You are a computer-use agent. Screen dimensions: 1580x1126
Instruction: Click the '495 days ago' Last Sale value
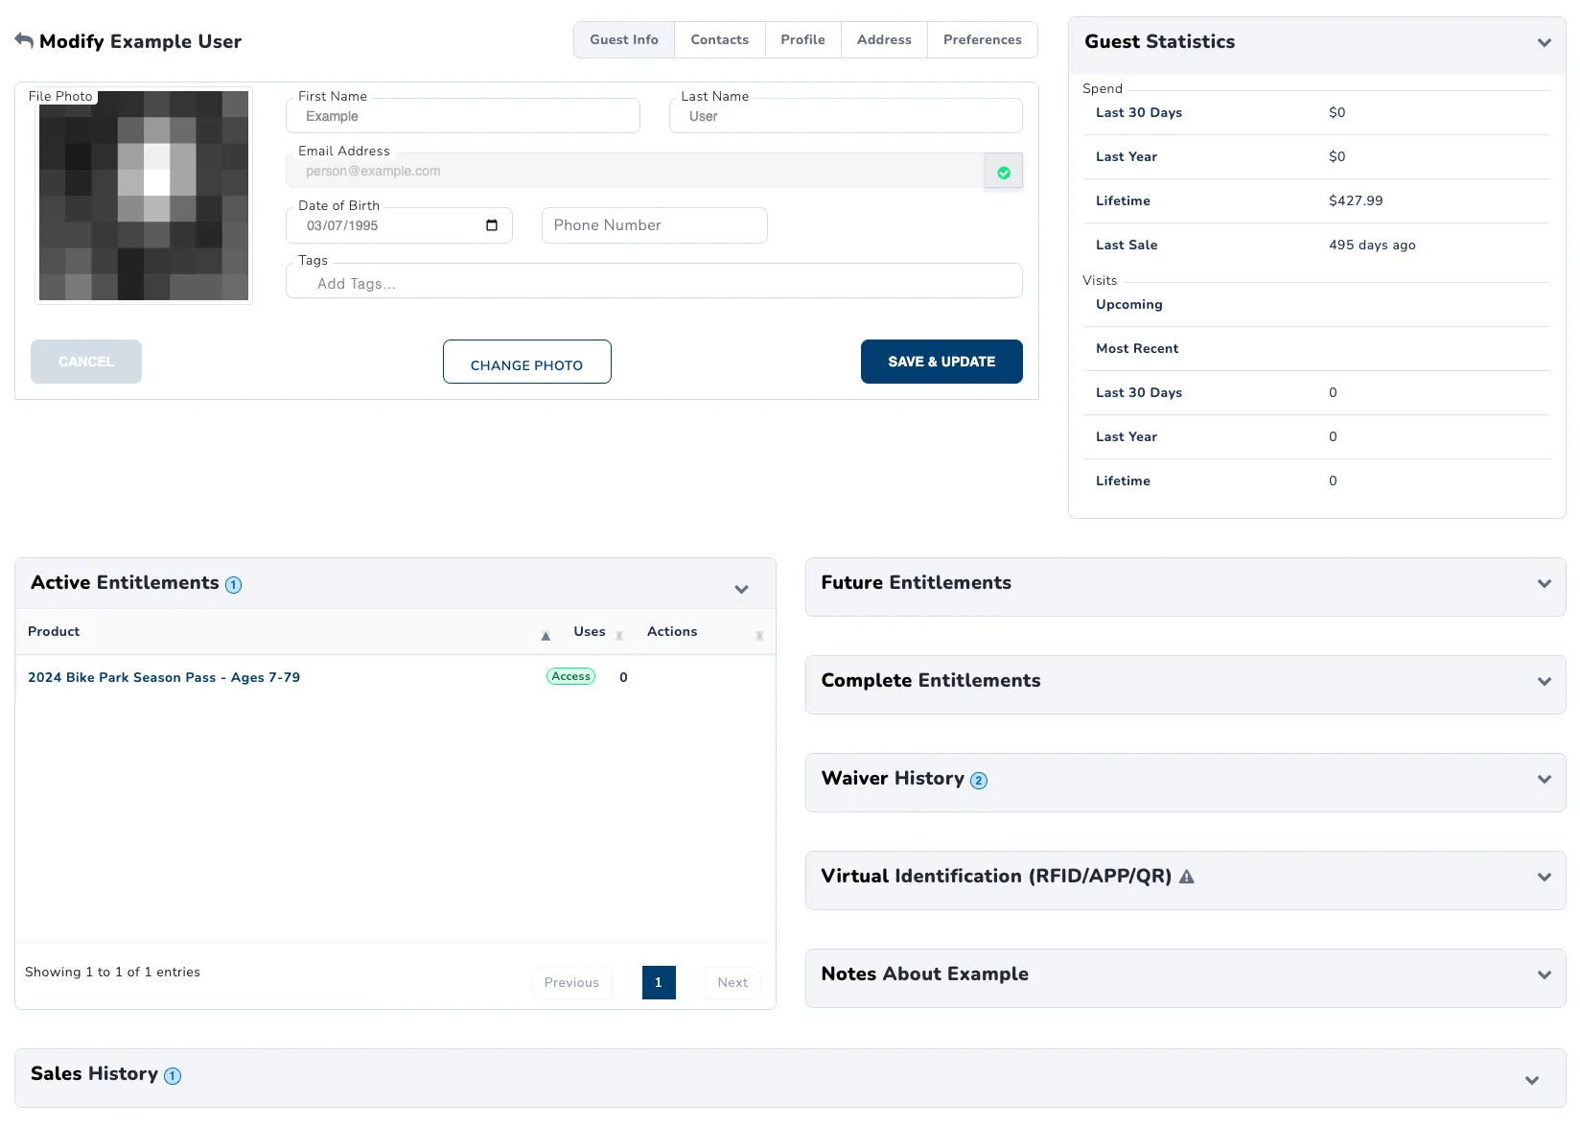click(x=1372, y=245)
